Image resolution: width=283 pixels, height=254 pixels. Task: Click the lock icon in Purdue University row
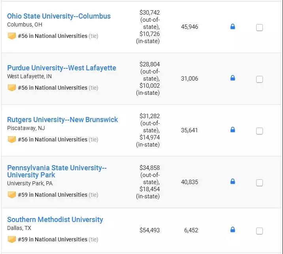pos(232,78)
